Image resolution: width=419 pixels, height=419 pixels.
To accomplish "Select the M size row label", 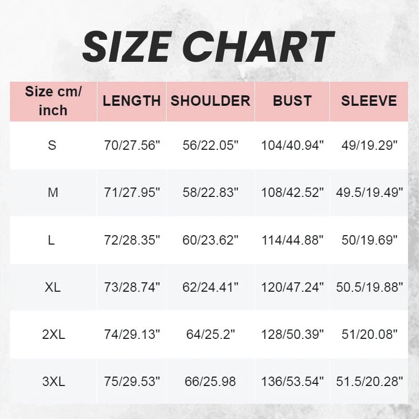I will tap(53, 193).
